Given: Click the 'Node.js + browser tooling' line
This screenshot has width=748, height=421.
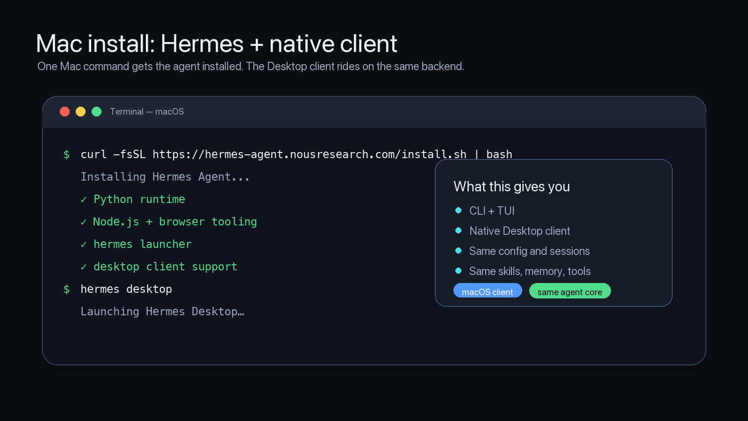Looking at the screenshot, I should click(169, 222).
